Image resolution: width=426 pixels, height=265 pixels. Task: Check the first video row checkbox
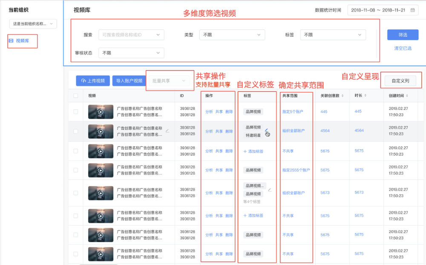[76, 112]
